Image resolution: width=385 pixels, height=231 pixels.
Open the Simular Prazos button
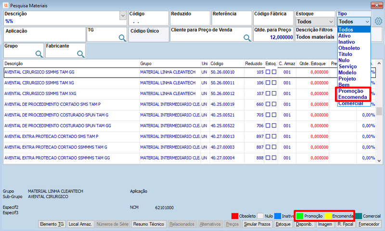tap(257, 224)
